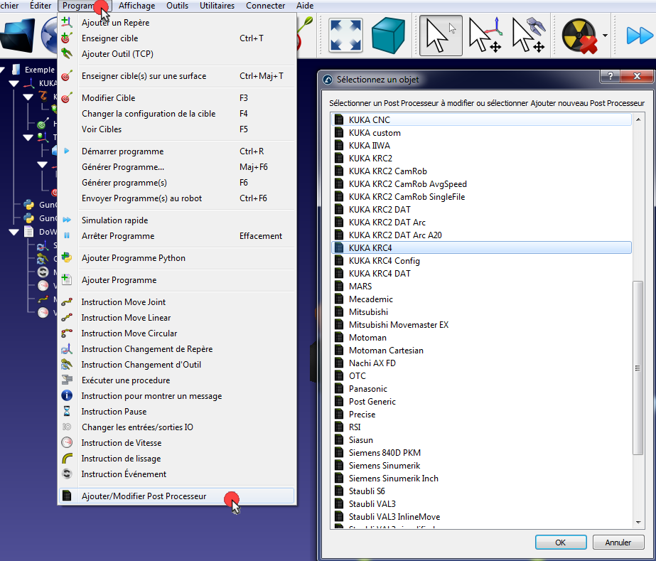Select Motoman Cartesian in list
656x561 pixels.
coord(482,350)
